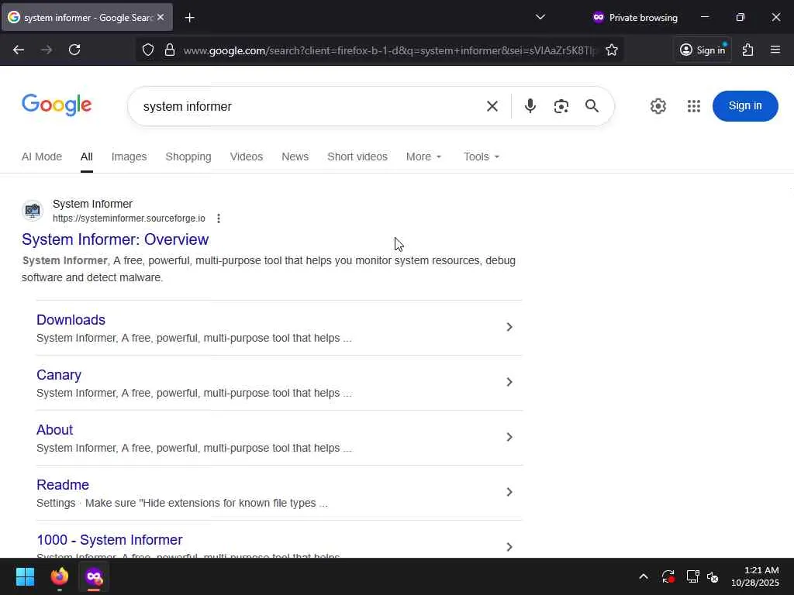Clear the search box text
The width and height of the screenshot is (794, 595).
pos(492,106)
